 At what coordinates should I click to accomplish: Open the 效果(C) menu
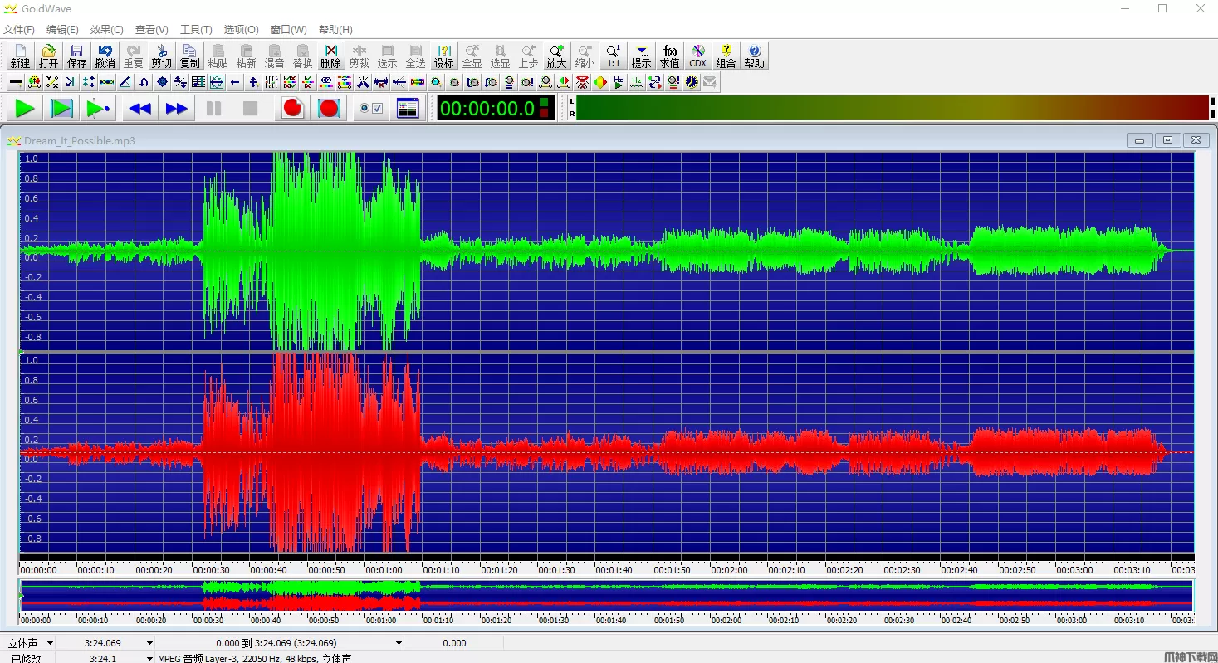click(106, 30)
